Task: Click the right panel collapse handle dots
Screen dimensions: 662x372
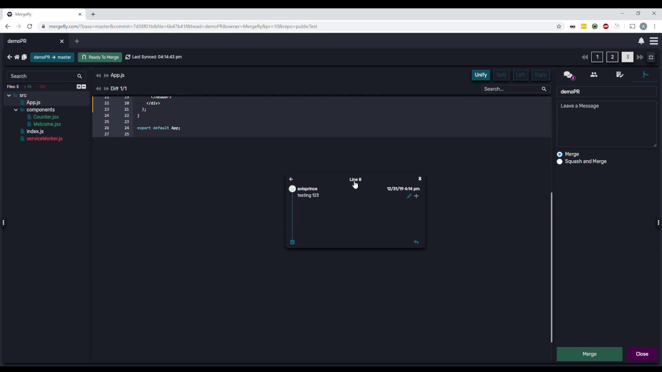Action: [x=658, y=223]
